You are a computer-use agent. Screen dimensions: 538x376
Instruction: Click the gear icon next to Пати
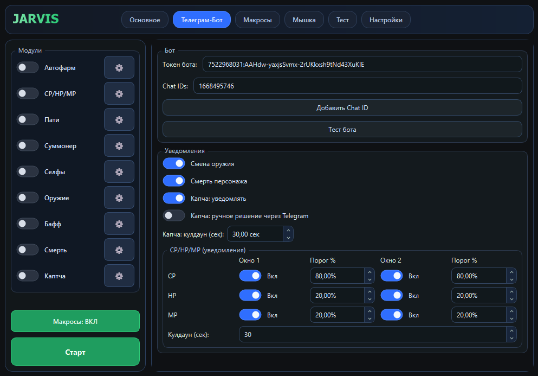point(119,120)
